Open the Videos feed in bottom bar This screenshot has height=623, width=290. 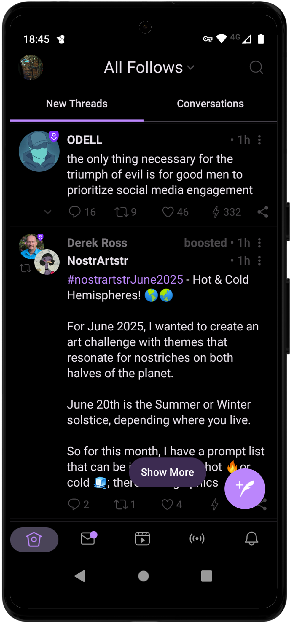pos(142,538)
